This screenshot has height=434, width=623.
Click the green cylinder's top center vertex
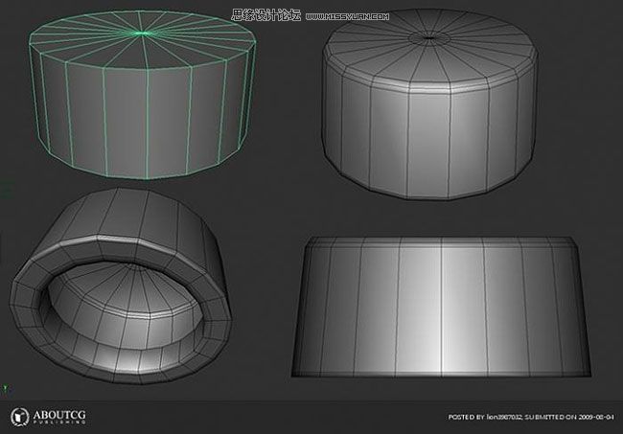click(x=142, y=34)
